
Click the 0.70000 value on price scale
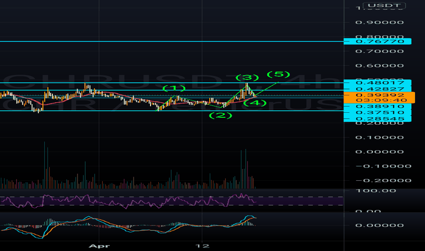tap(379, 51)
